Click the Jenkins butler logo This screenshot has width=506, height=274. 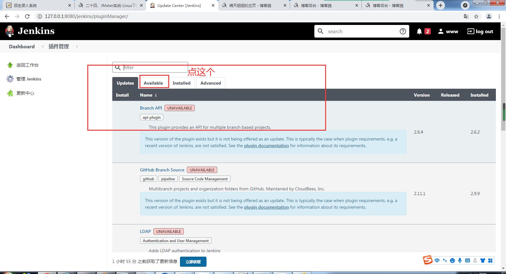point(9,31)
